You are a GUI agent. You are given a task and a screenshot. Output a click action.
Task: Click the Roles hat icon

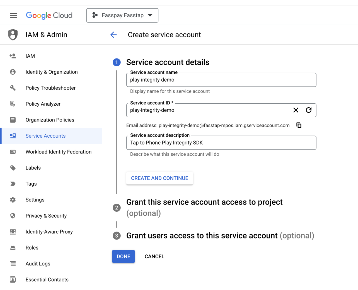(x=13, y=248)
